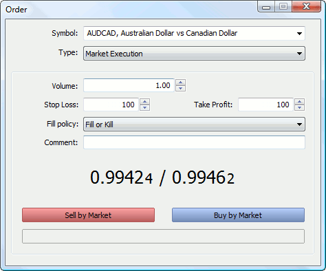Click the Type label

(68, 53)
